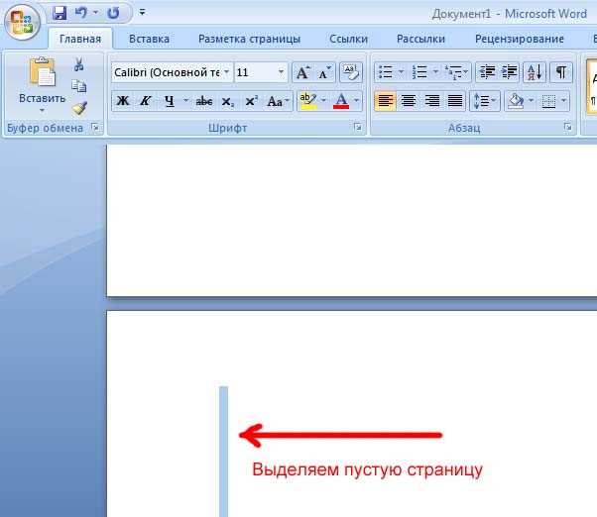
Task: Switch to the Ссылки tab
Action: click(x=348, y=39)
